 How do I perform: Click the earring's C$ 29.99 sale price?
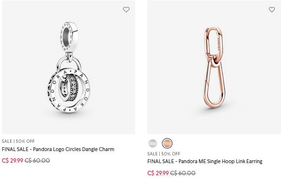point(158,173)
